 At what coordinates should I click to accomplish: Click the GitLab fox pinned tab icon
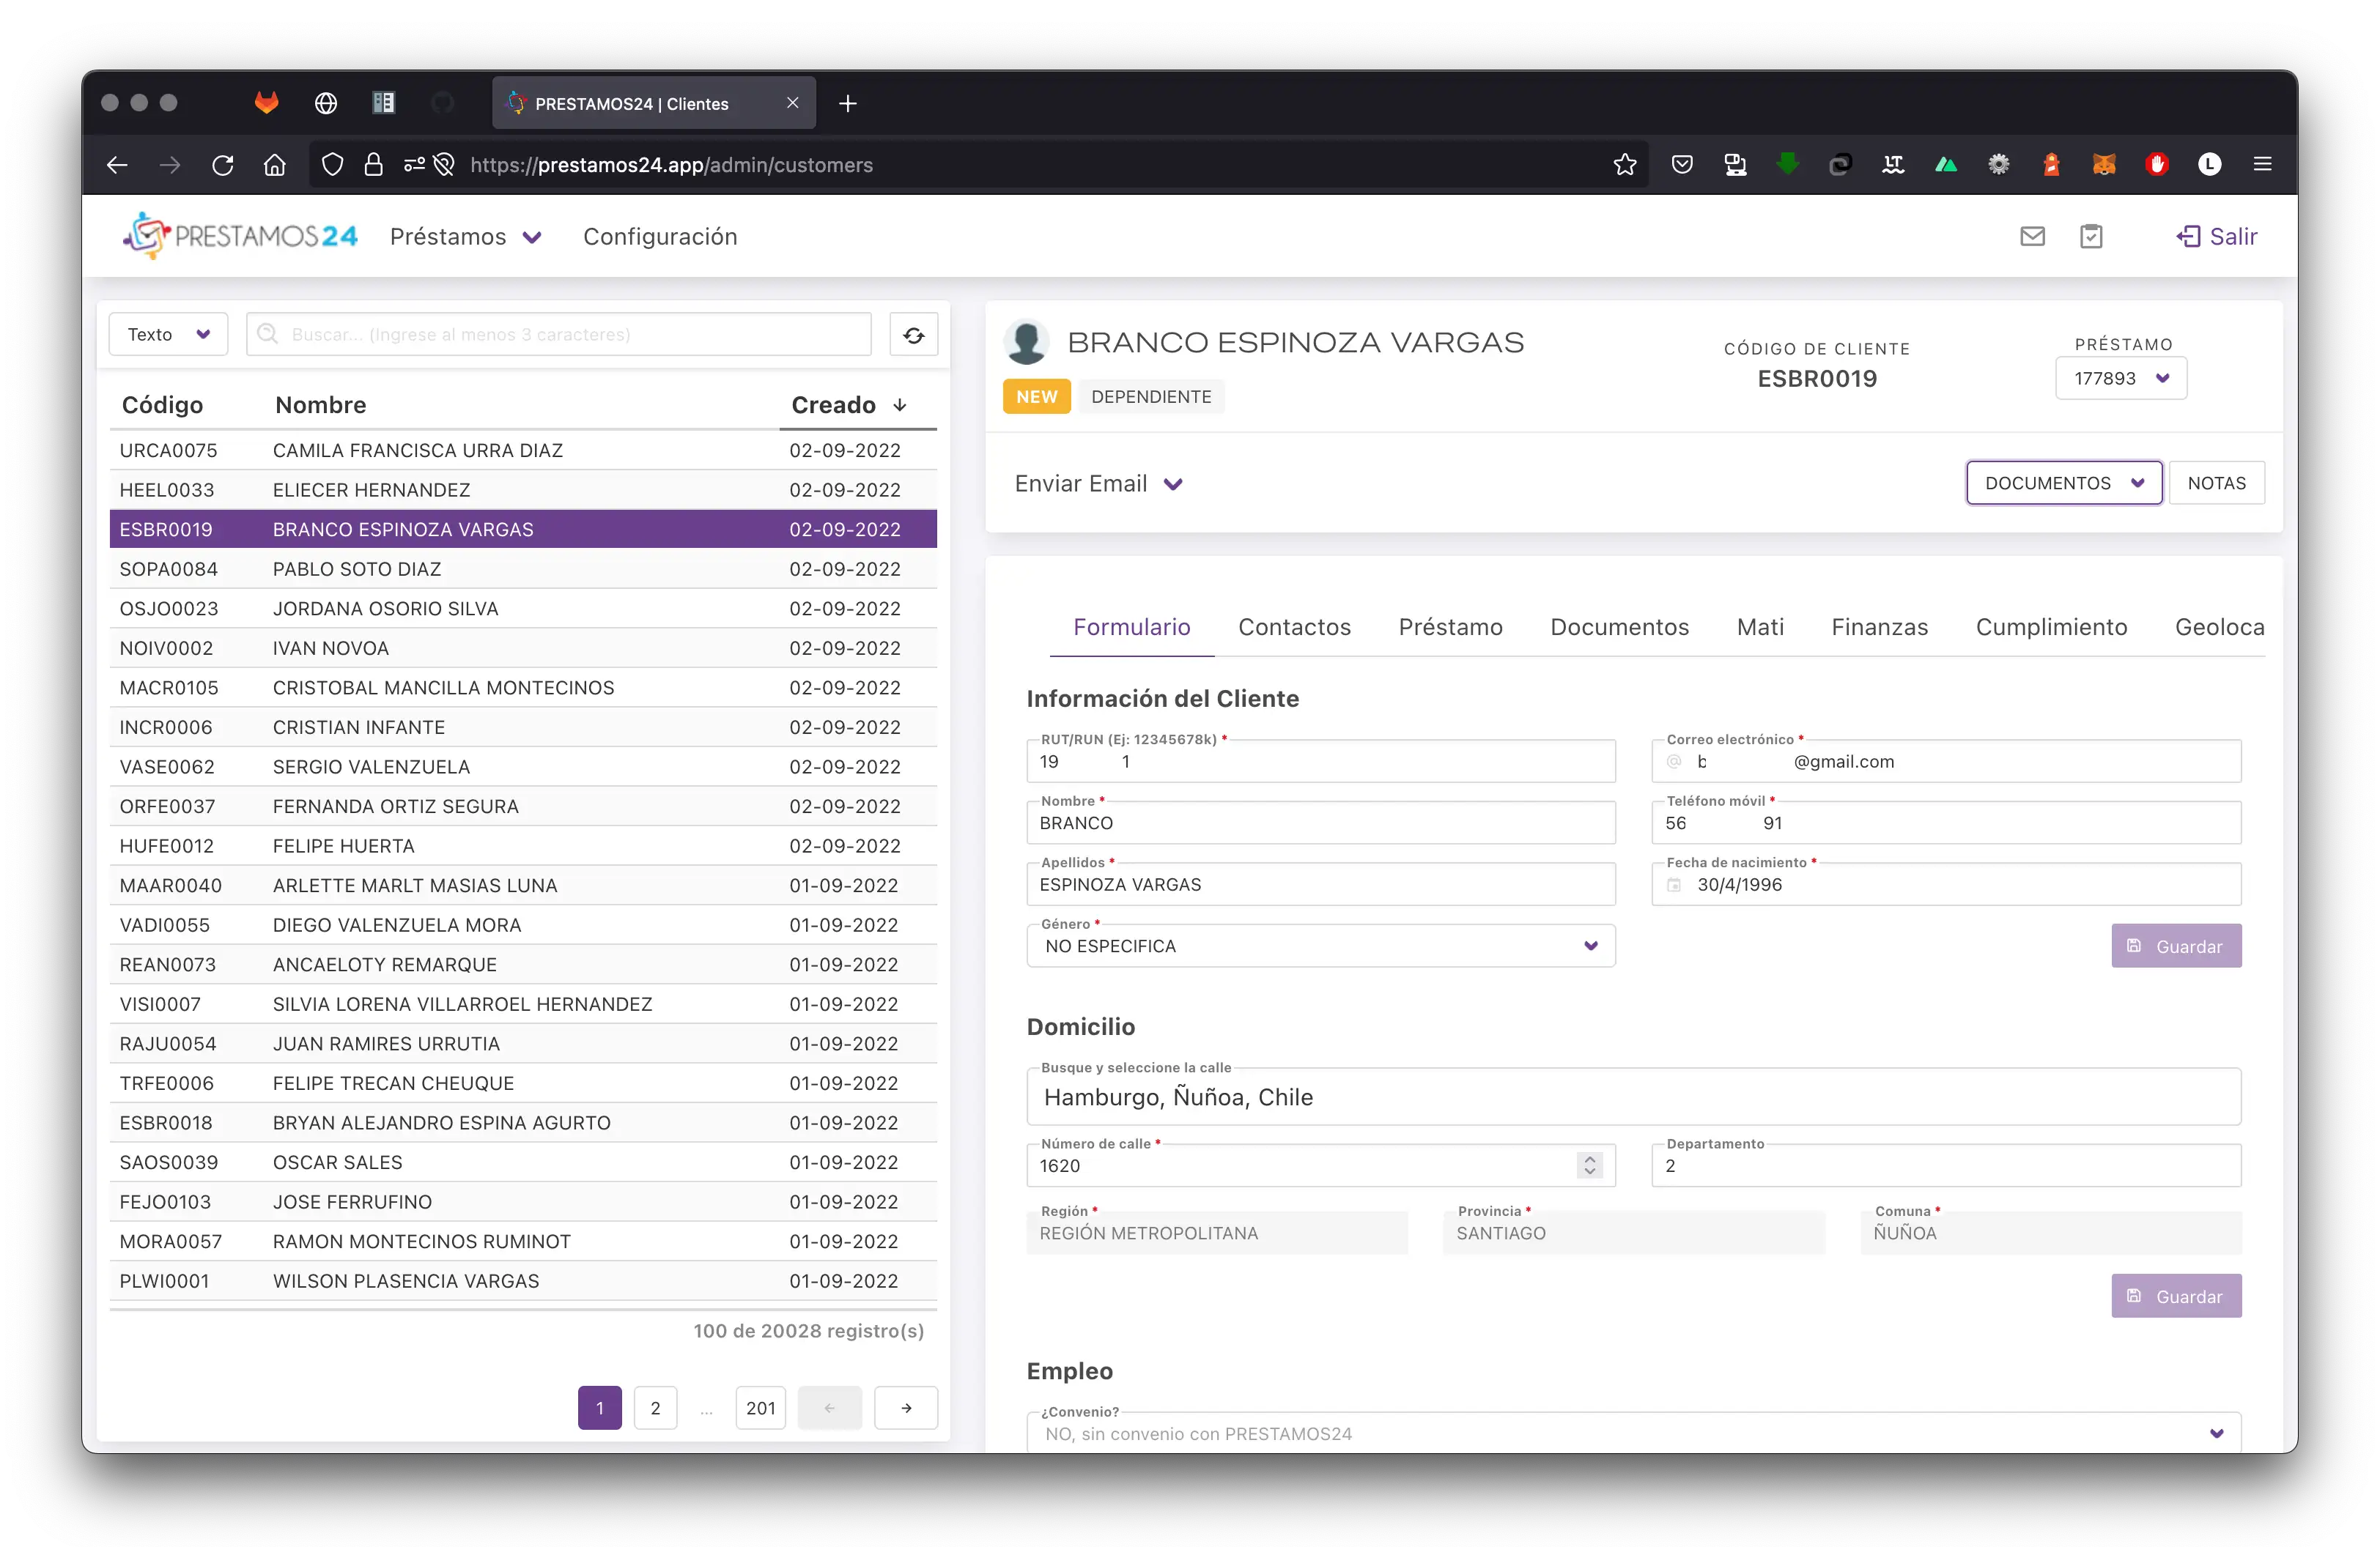[x=266, y=102]
